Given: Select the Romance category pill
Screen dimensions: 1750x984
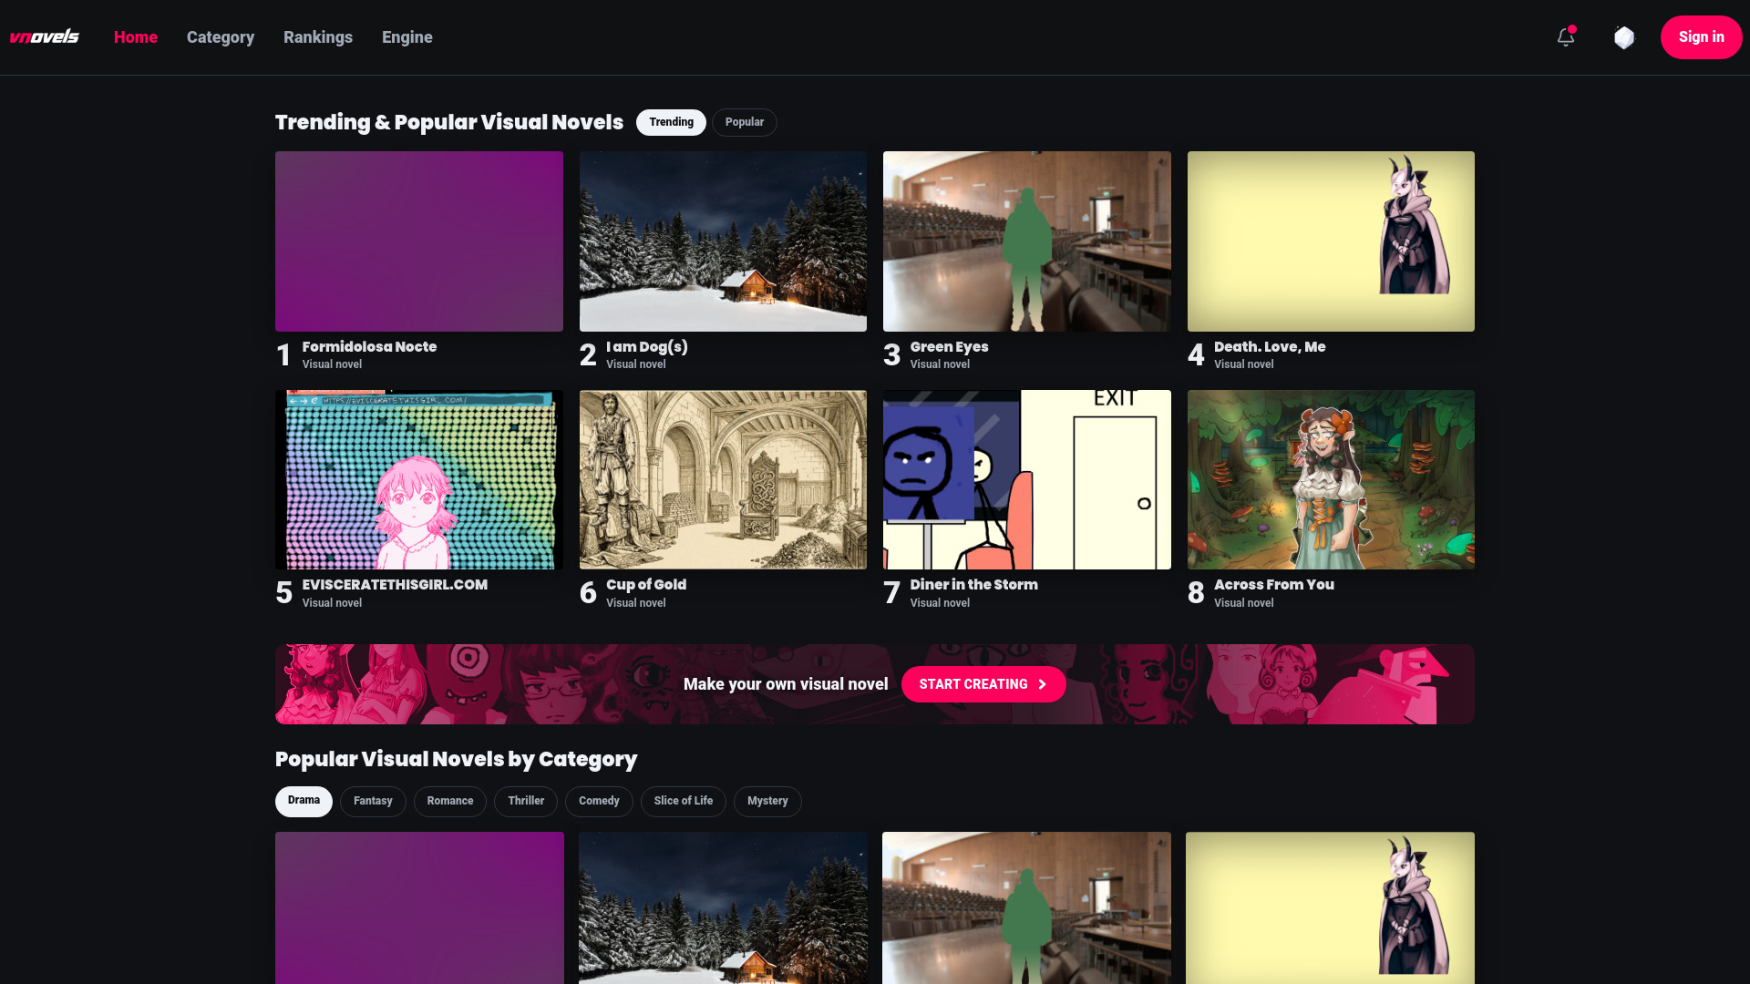Looking at the screenshot, I should coord(450,801).
